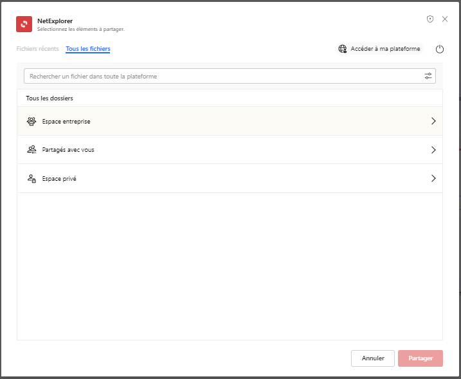Click the Accéder à ma plateforme button
This screenshot has width=461, height=379.
[x=379, y=49]
